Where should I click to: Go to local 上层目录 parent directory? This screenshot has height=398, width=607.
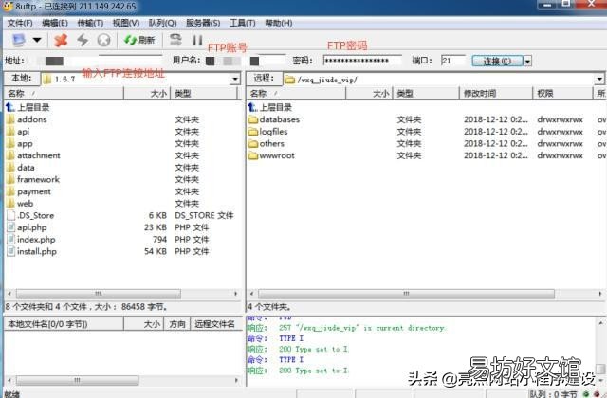point(28,107)
